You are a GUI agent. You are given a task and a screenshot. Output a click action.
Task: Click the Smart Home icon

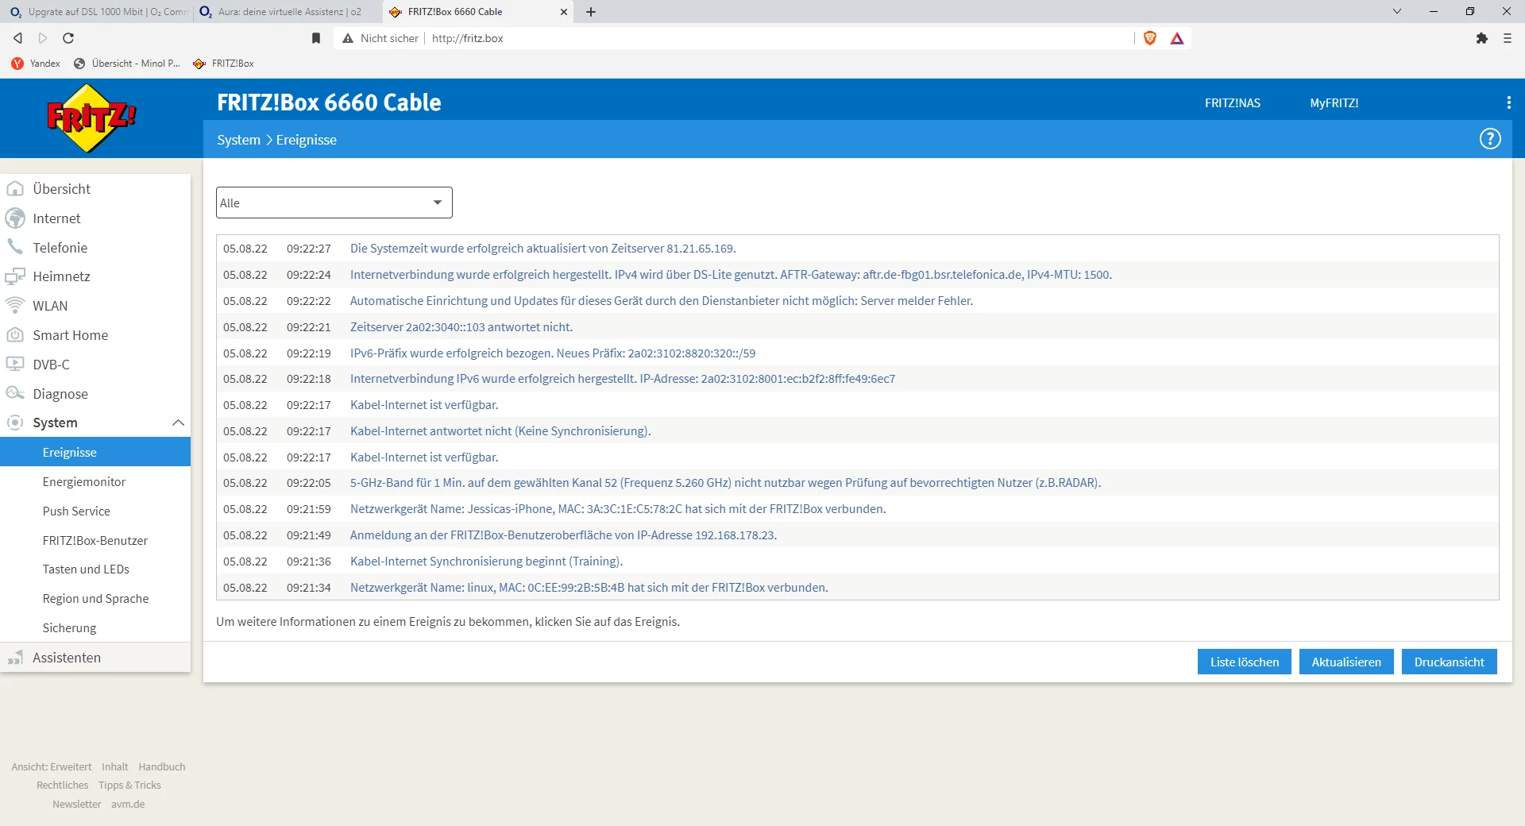click(15, 335)
